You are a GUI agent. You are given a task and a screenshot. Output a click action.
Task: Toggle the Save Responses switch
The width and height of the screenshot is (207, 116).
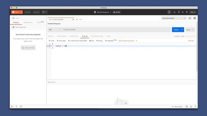coord(13,27)
